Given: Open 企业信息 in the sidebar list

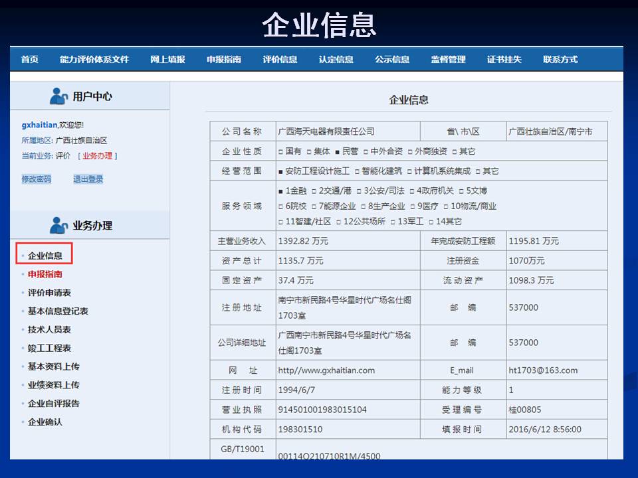Looking at the screenshot, I should click(x=45, y=256).
